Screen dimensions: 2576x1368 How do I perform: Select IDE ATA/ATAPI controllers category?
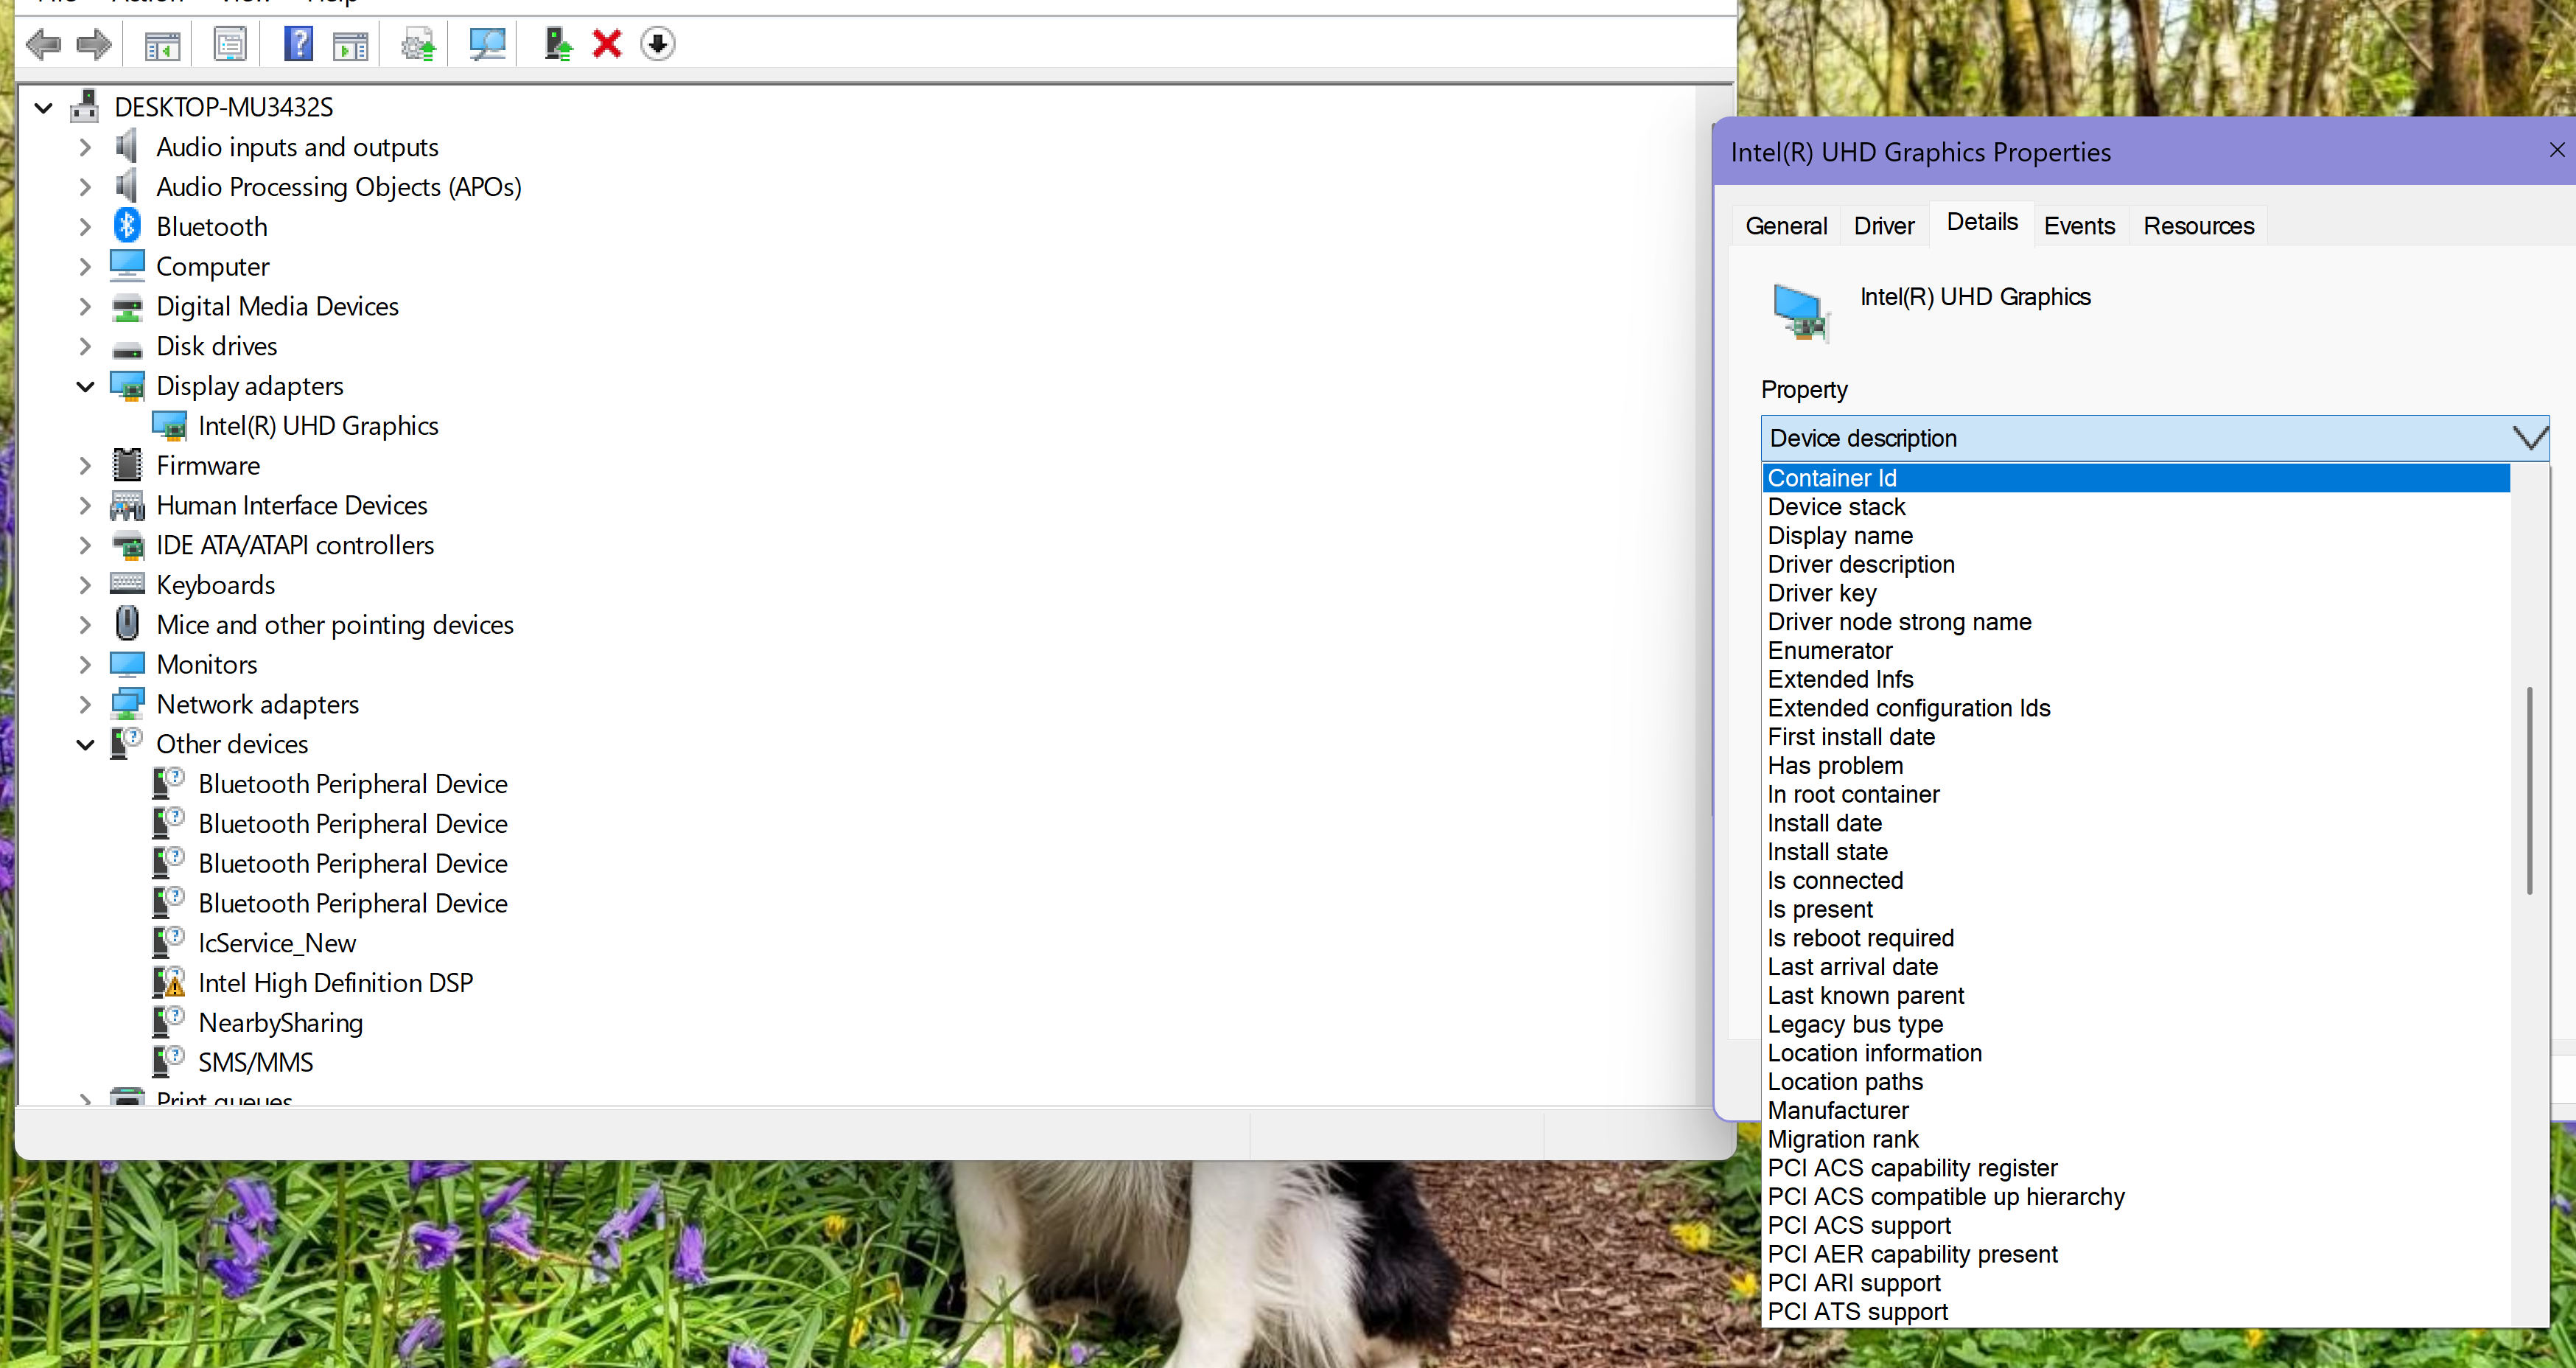point(295,545)
